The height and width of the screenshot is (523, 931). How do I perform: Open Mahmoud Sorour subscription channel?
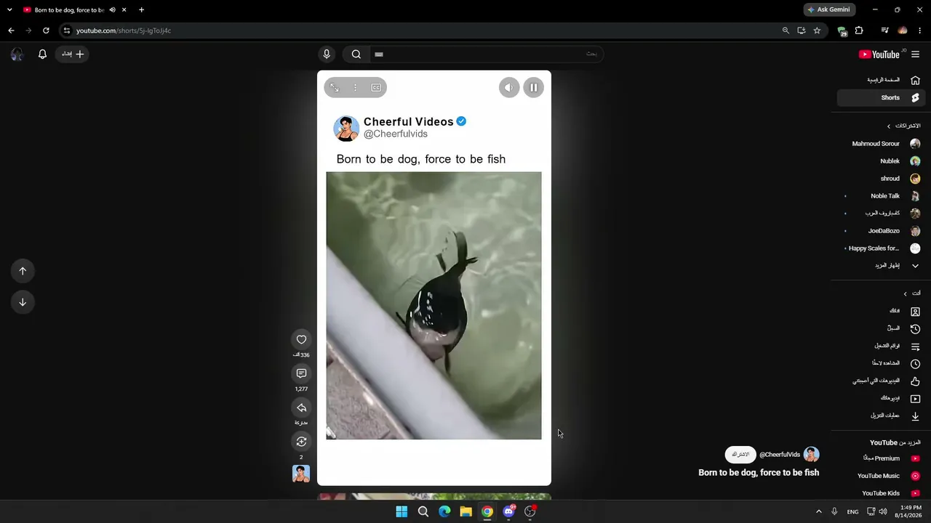[881, 144]
